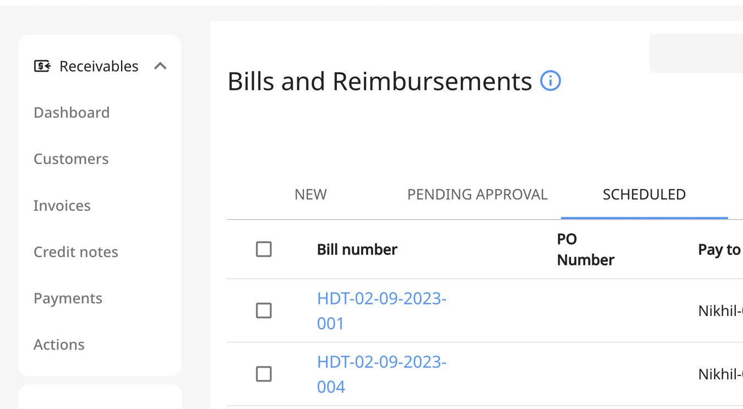Go to Invoices in the sidebar

coord(62,205)
